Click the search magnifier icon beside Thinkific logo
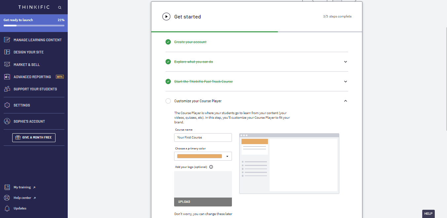The image size is (447, 218). [59, 7]
